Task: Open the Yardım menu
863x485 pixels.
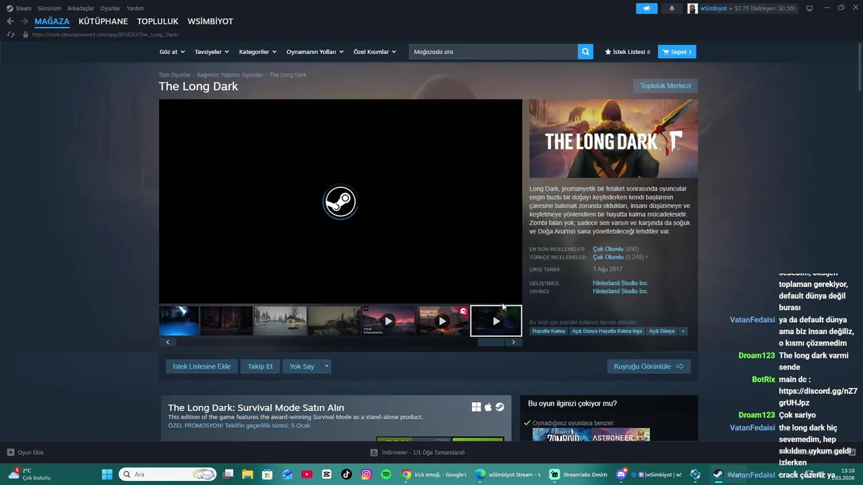Action: point(135,8)
